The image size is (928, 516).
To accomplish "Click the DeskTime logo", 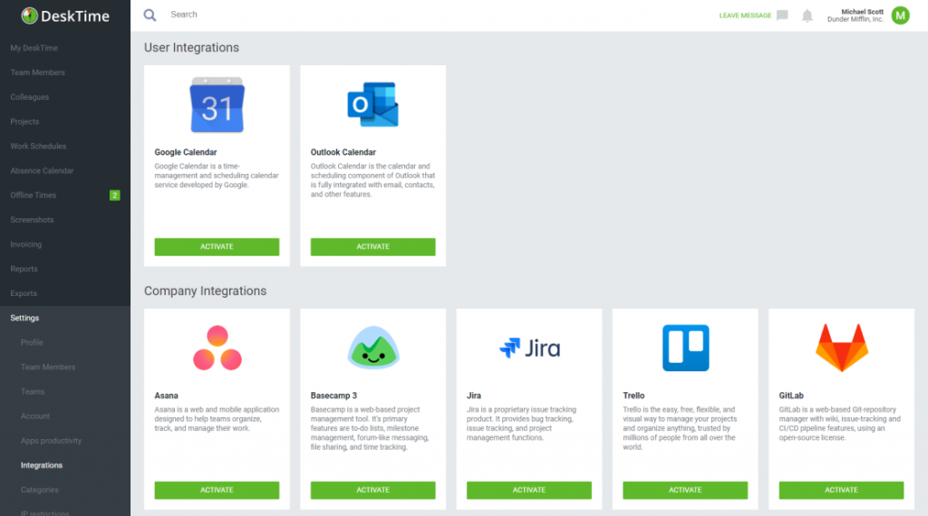I will [65, 16].
